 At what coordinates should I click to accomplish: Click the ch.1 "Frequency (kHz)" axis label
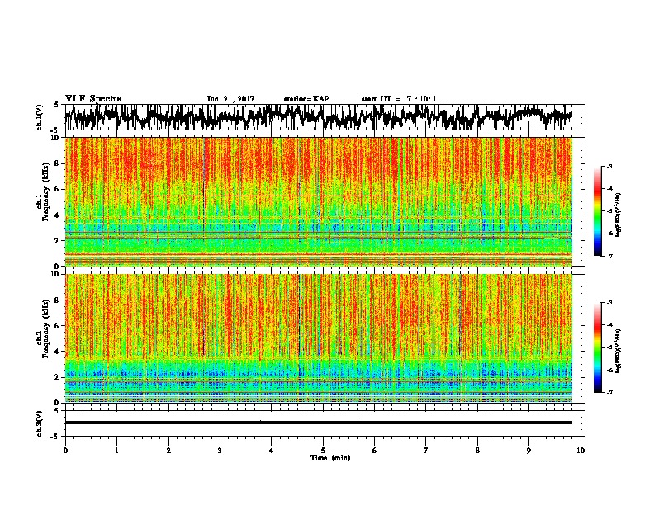coord(45,191)
